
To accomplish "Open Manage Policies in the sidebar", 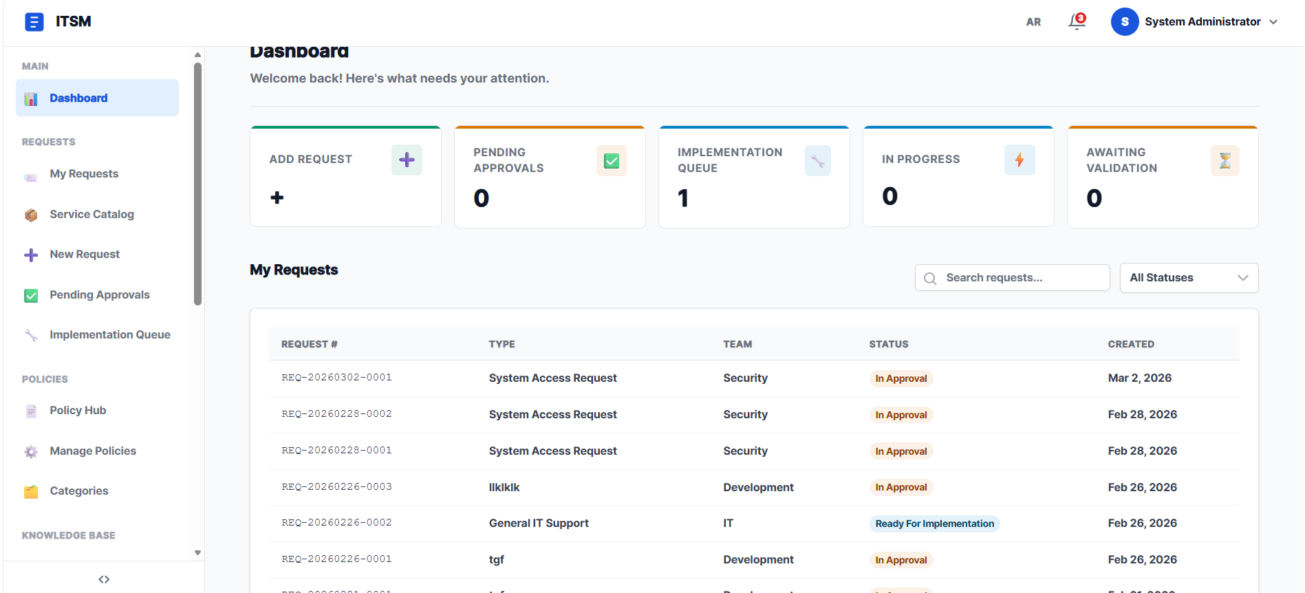I will [x=97, y=451].
